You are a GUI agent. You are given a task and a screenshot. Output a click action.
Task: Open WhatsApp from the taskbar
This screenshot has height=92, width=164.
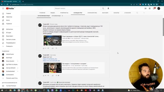coord(56,90)
